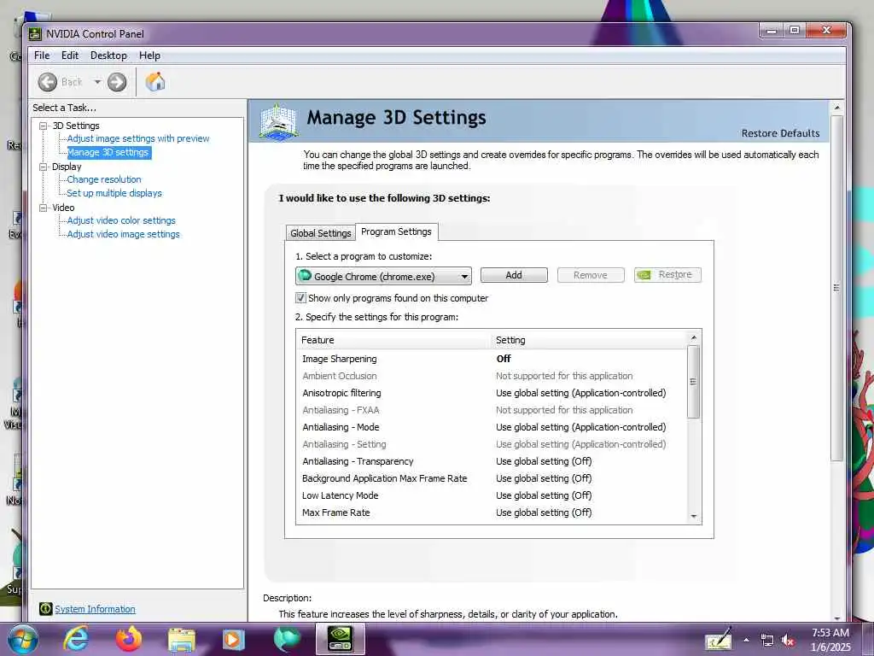Select the Anisotropic filtering row
Image resolution: width=874 pixels, height=656 pixels.
tap(492, 393)
